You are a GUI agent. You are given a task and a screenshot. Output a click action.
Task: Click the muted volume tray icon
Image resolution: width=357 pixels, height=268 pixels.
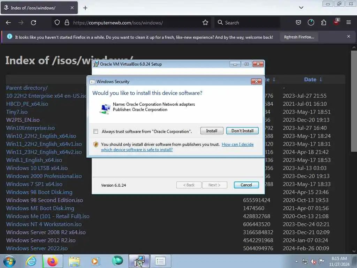(x=313, y=262)
